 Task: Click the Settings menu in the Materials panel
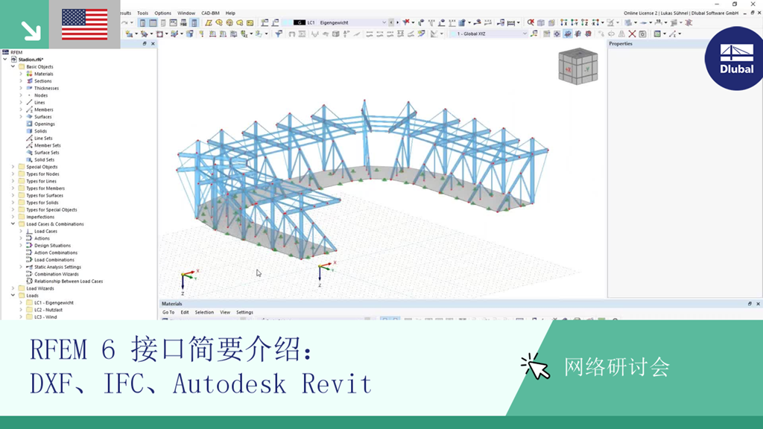coord(245,312)
